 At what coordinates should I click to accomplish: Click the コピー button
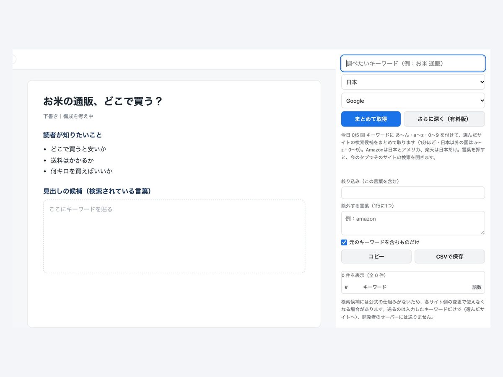(x=376, y=256)
